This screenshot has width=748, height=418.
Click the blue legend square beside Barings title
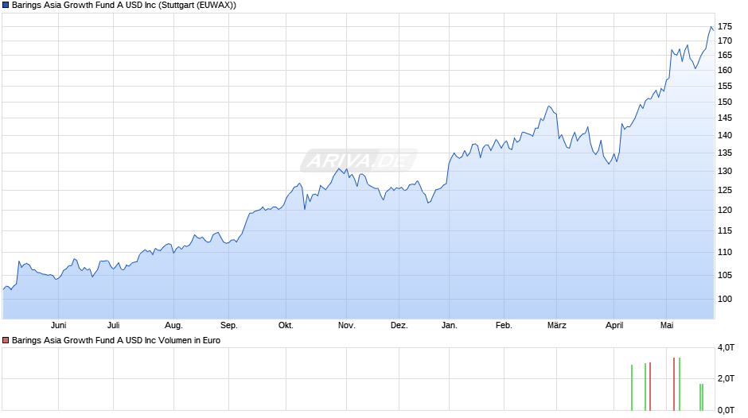click(x=6, y=6)
